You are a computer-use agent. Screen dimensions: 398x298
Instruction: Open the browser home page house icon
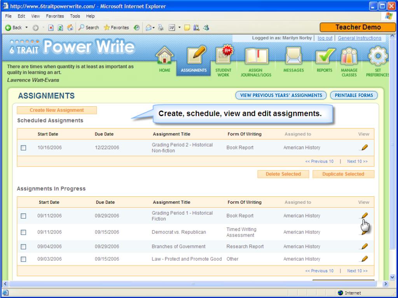pyautogui.click(x=70, y=28)
